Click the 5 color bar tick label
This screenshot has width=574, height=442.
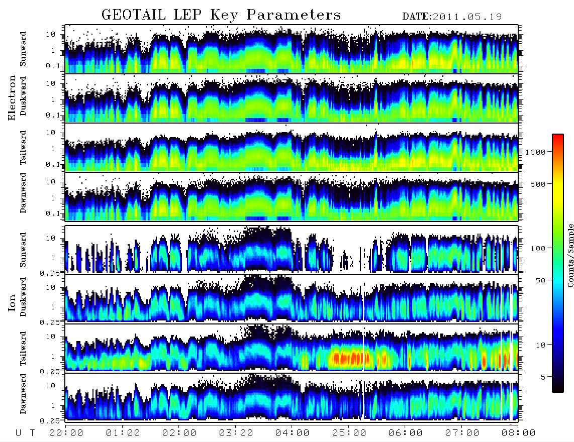click(543, 377)
